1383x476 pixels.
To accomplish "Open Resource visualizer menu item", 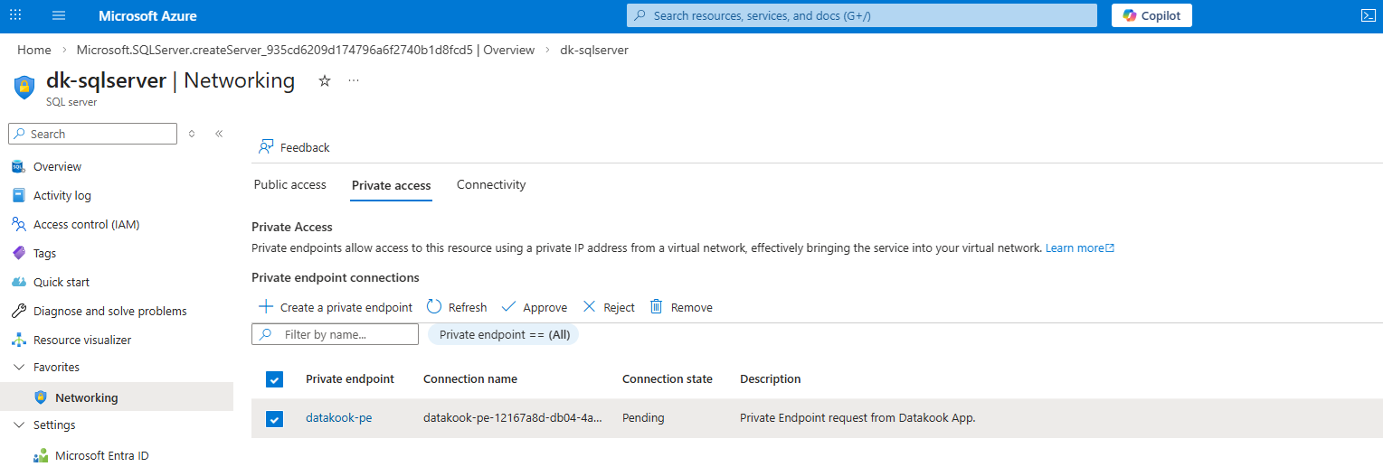I will [x=82, y=340].
